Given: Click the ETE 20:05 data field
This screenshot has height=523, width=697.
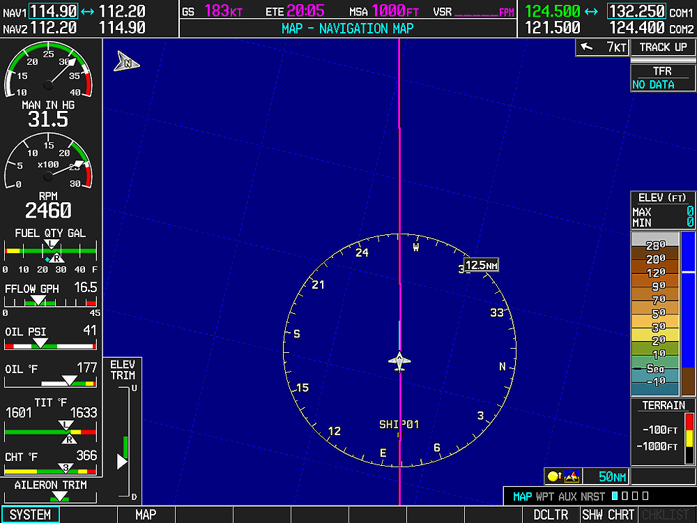Looking at the screenshot, I should [295, 11].
